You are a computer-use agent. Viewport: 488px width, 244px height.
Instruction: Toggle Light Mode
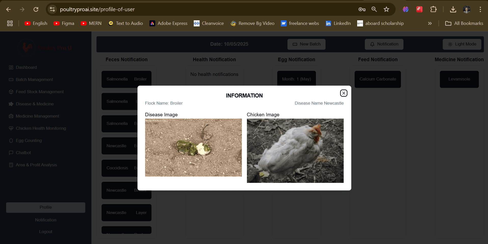(x=462, y=44)
